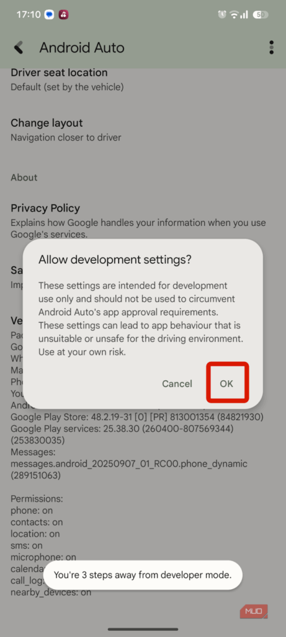Tap the back arrow icon
The image size is (286, 637).
[x=18, y=47]
